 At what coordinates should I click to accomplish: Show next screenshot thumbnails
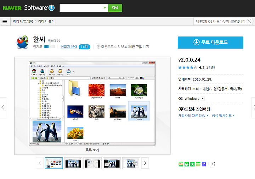(x=145, y=163)
